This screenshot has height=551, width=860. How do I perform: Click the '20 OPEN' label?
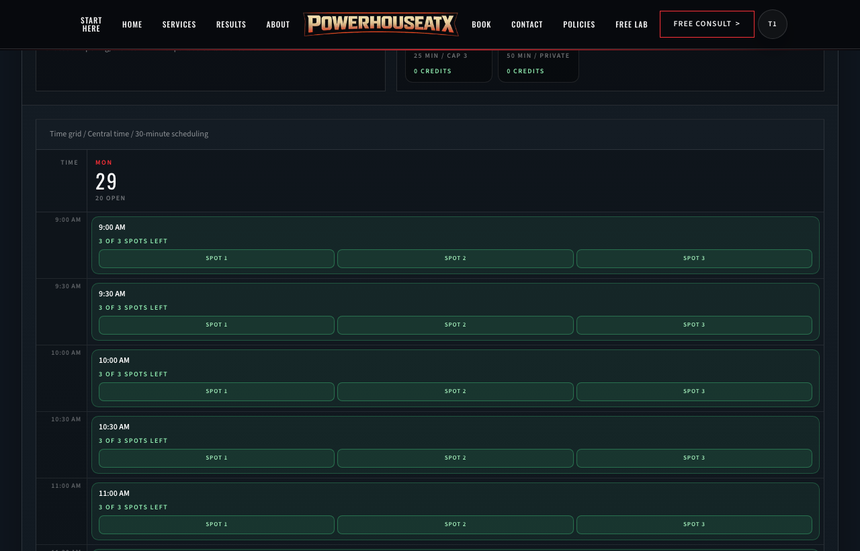pos(110,198)
